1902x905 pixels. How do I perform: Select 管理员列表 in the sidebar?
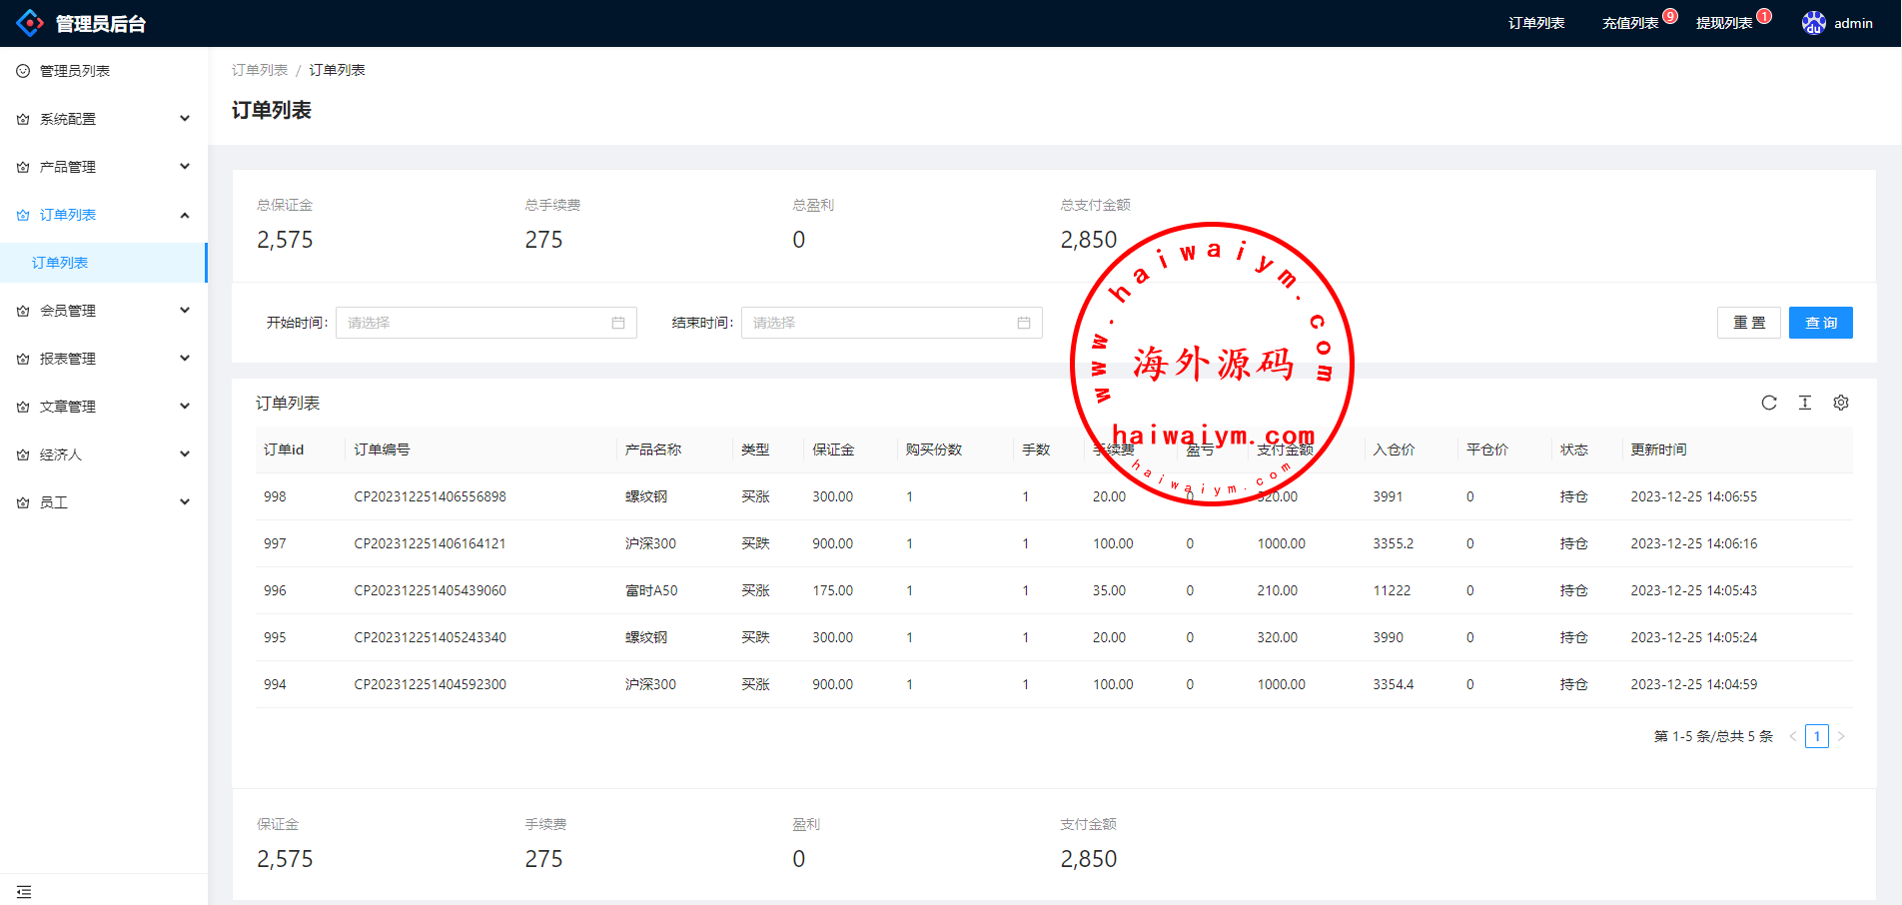[x=75, y=71]
